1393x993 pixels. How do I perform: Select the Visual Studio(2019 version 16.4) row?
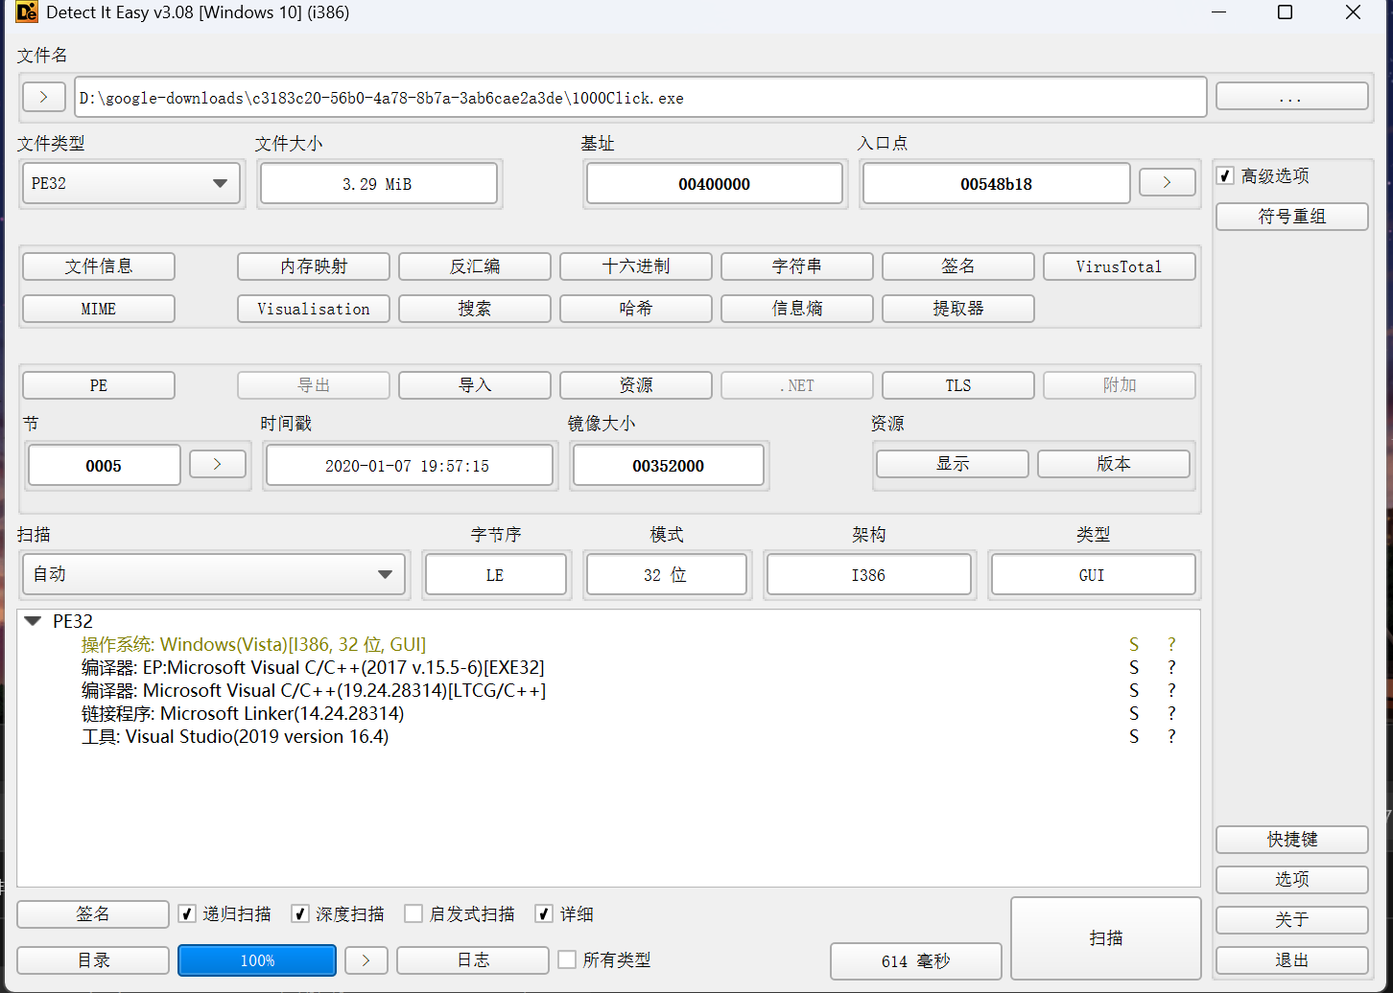click(x=608, y=736)
